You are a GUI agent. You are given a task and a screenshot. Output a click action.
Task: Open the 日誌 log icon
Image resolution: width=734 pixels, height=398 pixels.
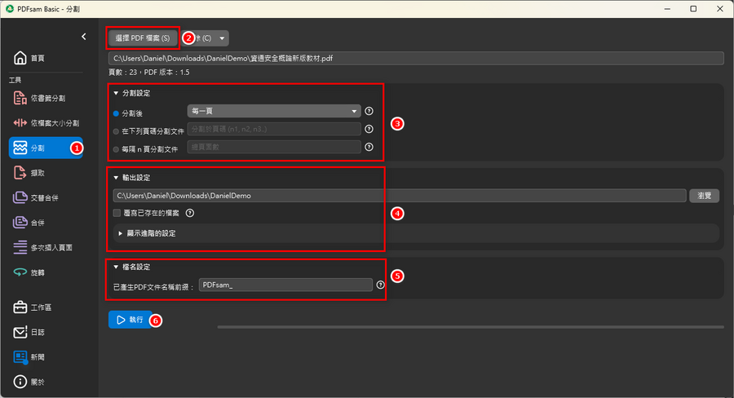click(x=20, y=332)
